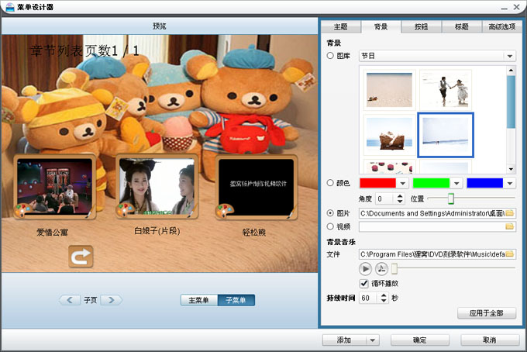527x352 pixels.
Task: Select the 视频 radio button
Action: click(330, 226)
